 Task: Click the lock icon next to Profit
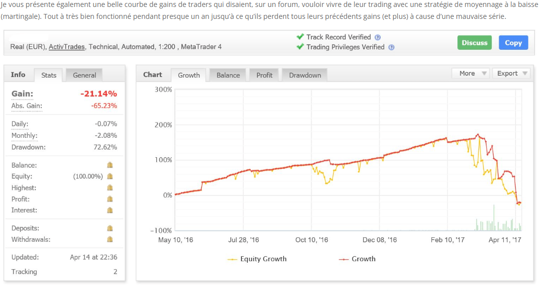coord(110,199)
